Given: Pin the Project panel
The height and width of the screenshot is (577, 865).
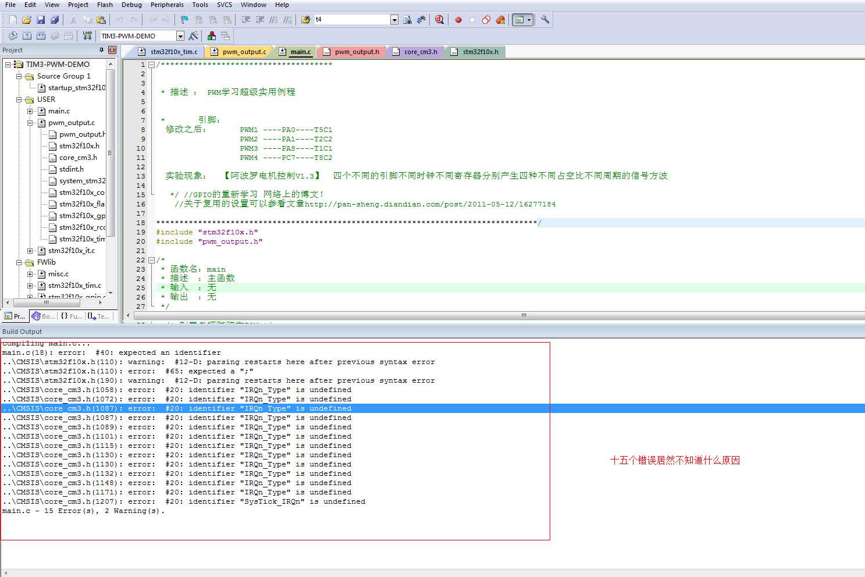Looking at the screenshot, I should click(102, 50).
